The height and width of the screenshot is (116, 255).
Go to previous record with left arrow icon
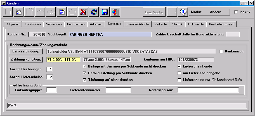tap(40, 12)
